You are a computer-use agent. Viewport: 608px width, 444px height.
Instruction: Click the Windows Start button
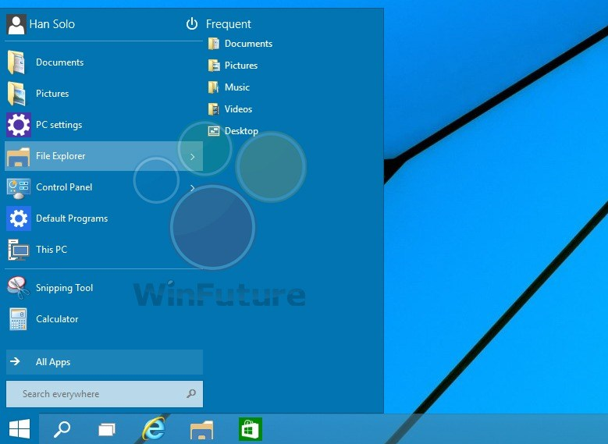pyautogui.click(x=20, y=428)
